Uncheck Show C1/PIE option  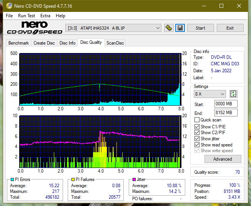click(x=197, y=126)
